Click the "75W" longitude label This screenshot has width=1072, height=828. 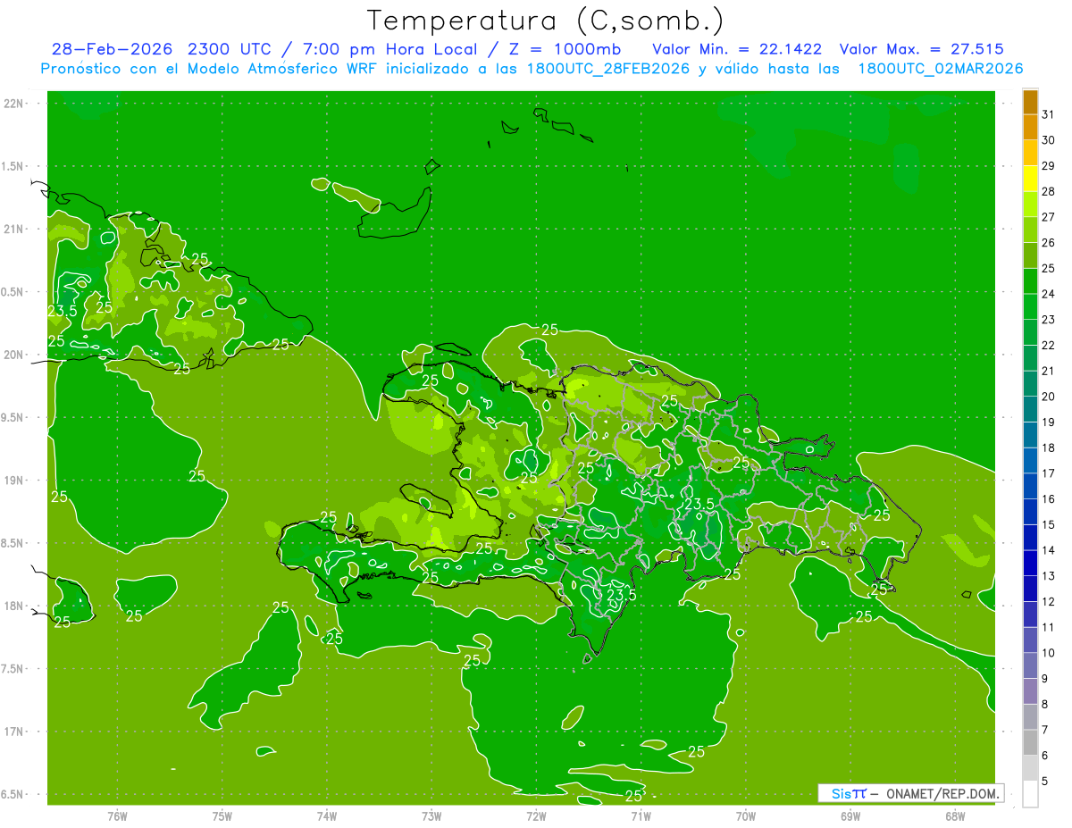[x=222, y=816]
